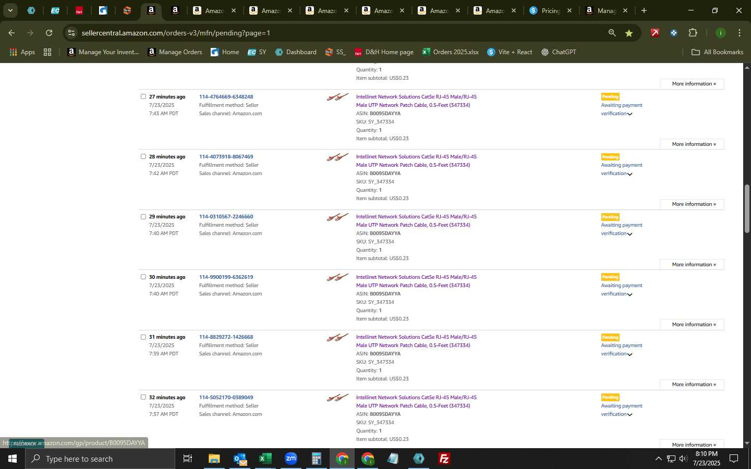Select the 30 minutes ago order checkbox
The height and width of the screenshot is (469, 751).
[x=143, y=277]
